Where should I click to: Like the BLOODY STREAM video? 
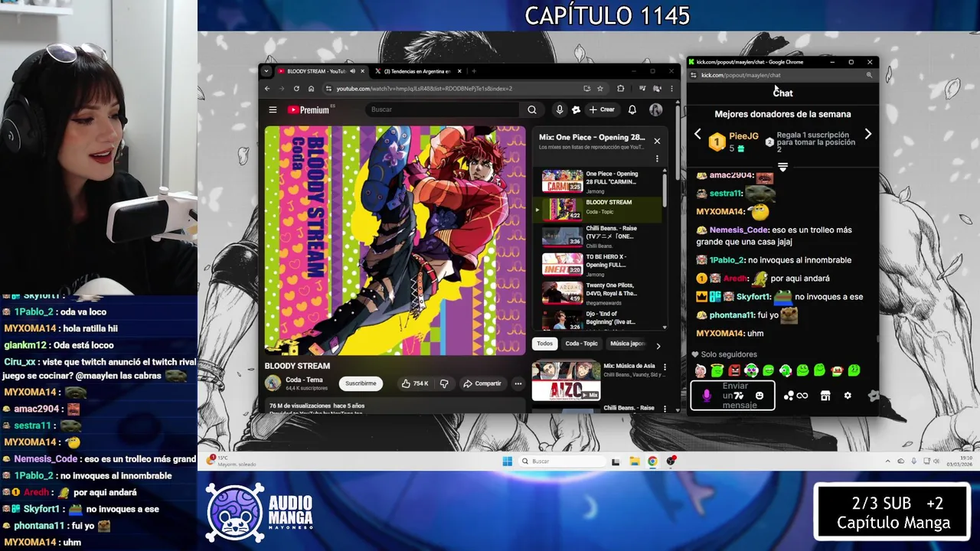pyautogui.click(x=415, y=383)
